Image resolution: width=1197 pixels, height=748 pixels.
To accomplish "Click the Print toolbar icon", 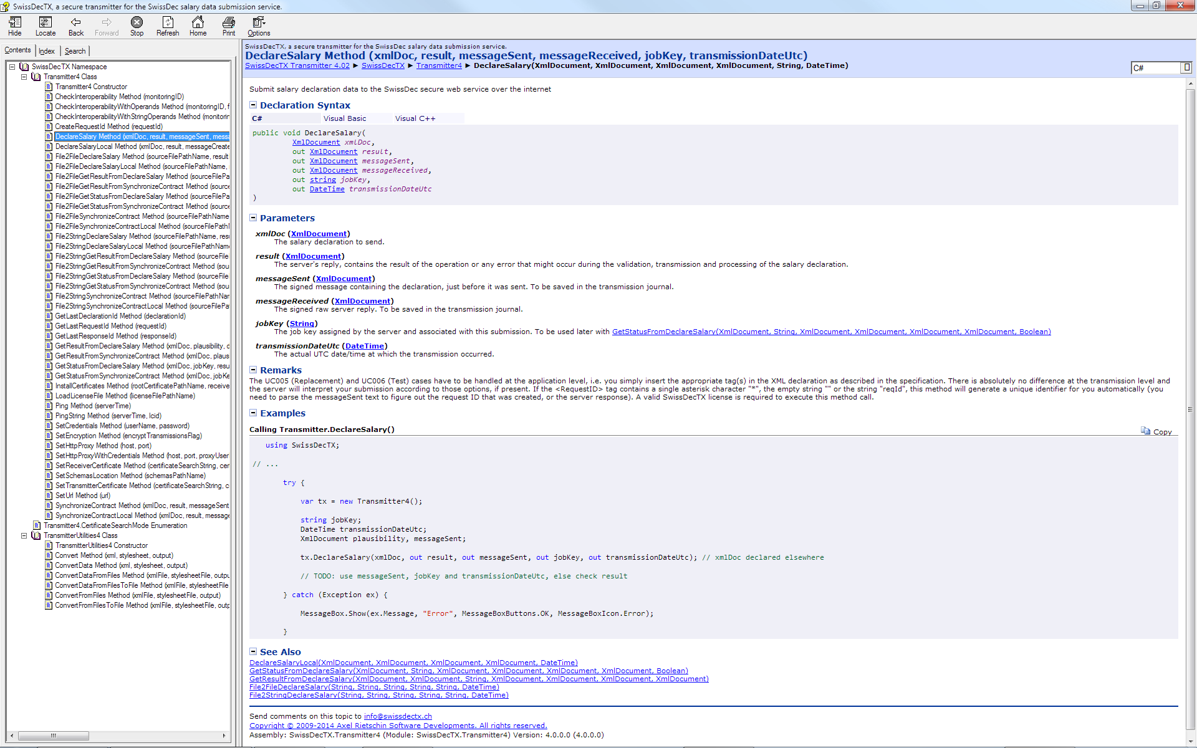I will click(x=229, y=23).
